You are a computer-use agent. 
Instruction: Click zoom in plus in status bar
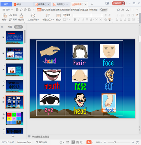[133, 142]
